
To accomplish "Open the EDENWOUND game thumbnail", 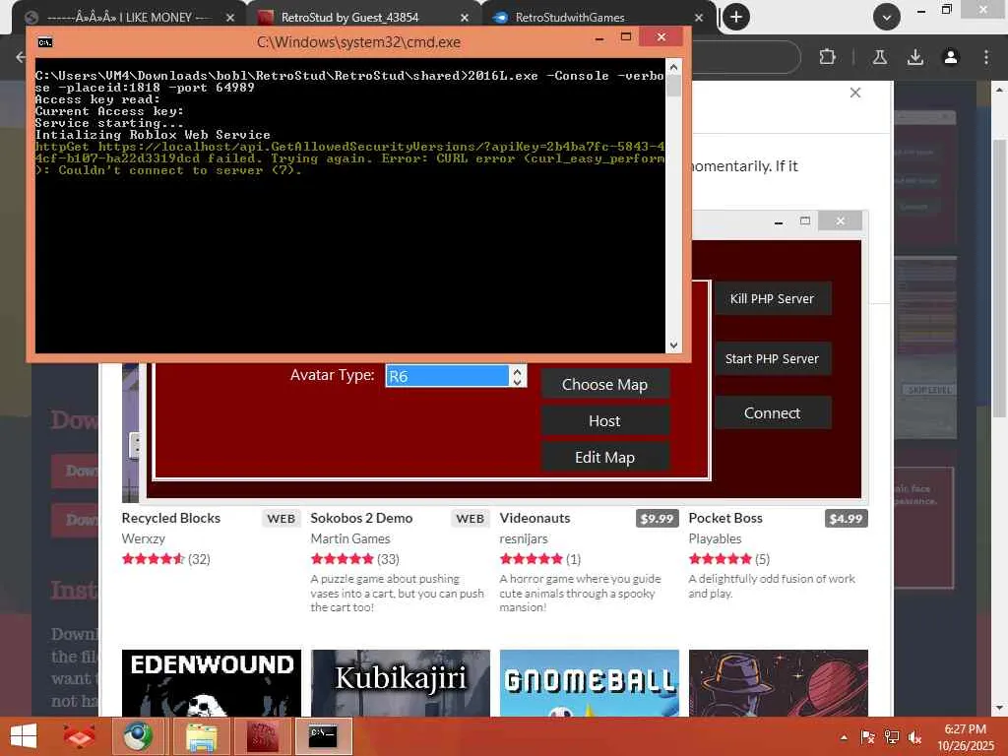I will click(x=212, y=683).
